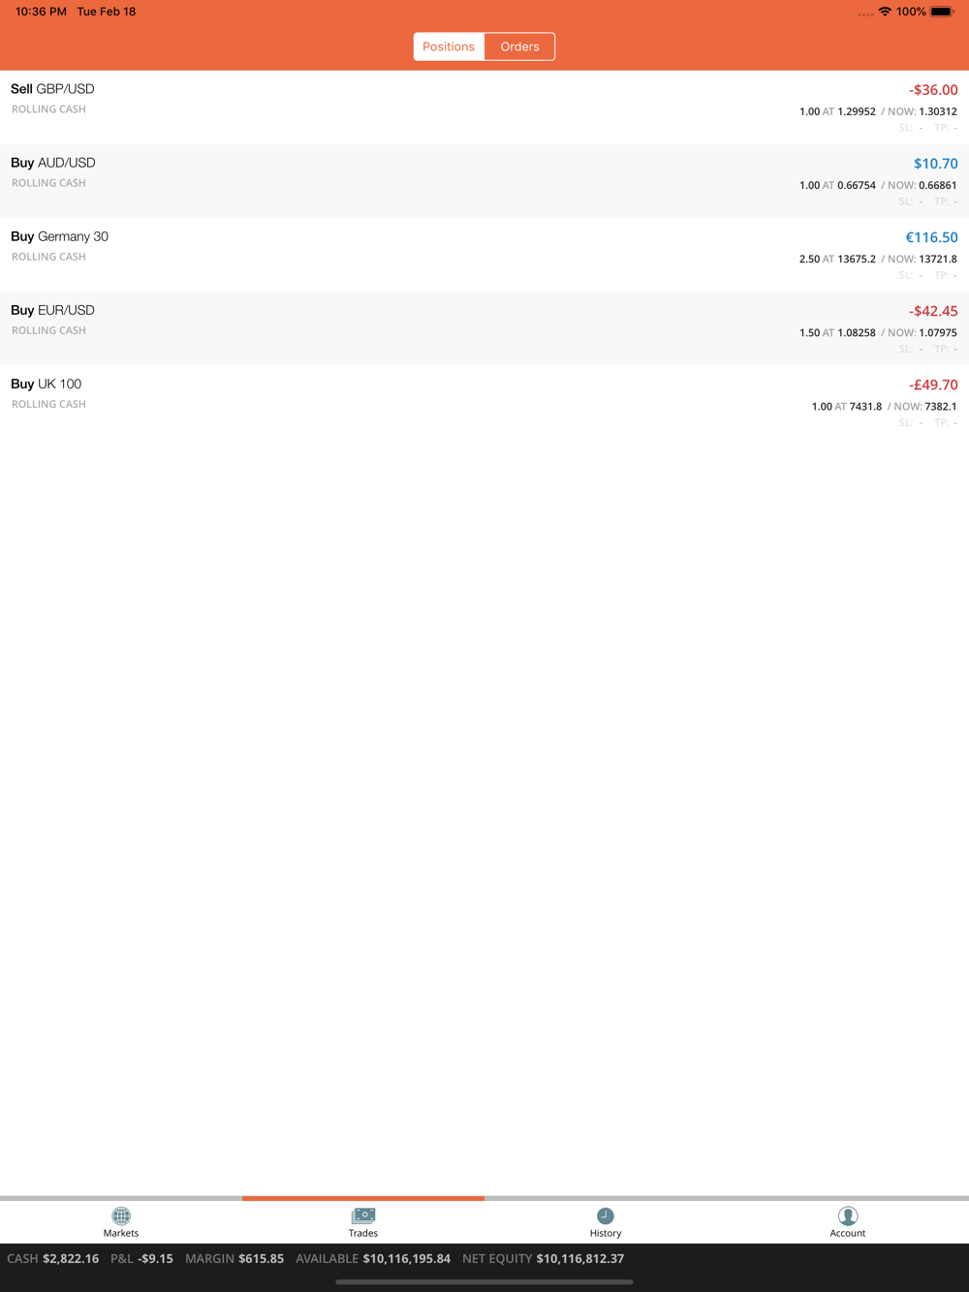Tap the Wi-Fi icon in status bar

point(885,12)
